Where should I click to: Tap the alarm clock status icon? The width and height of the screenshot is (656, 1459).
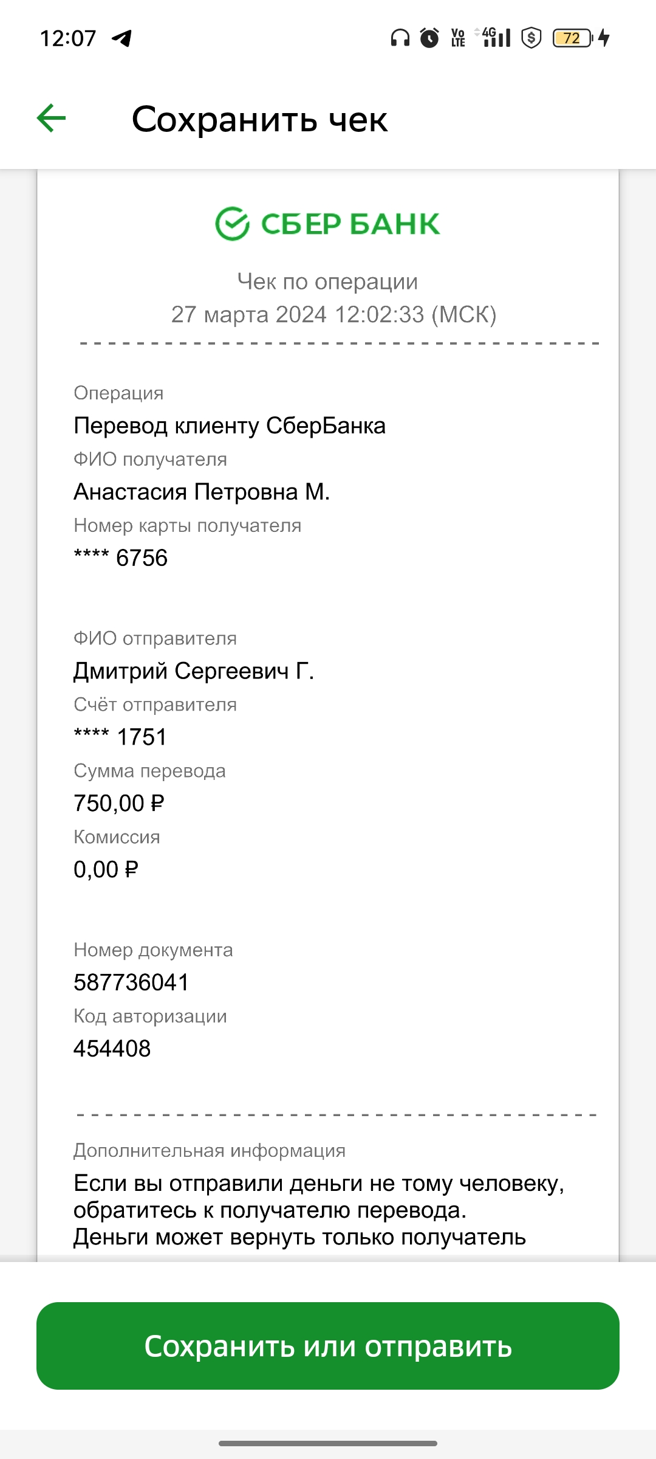[429, 38]
